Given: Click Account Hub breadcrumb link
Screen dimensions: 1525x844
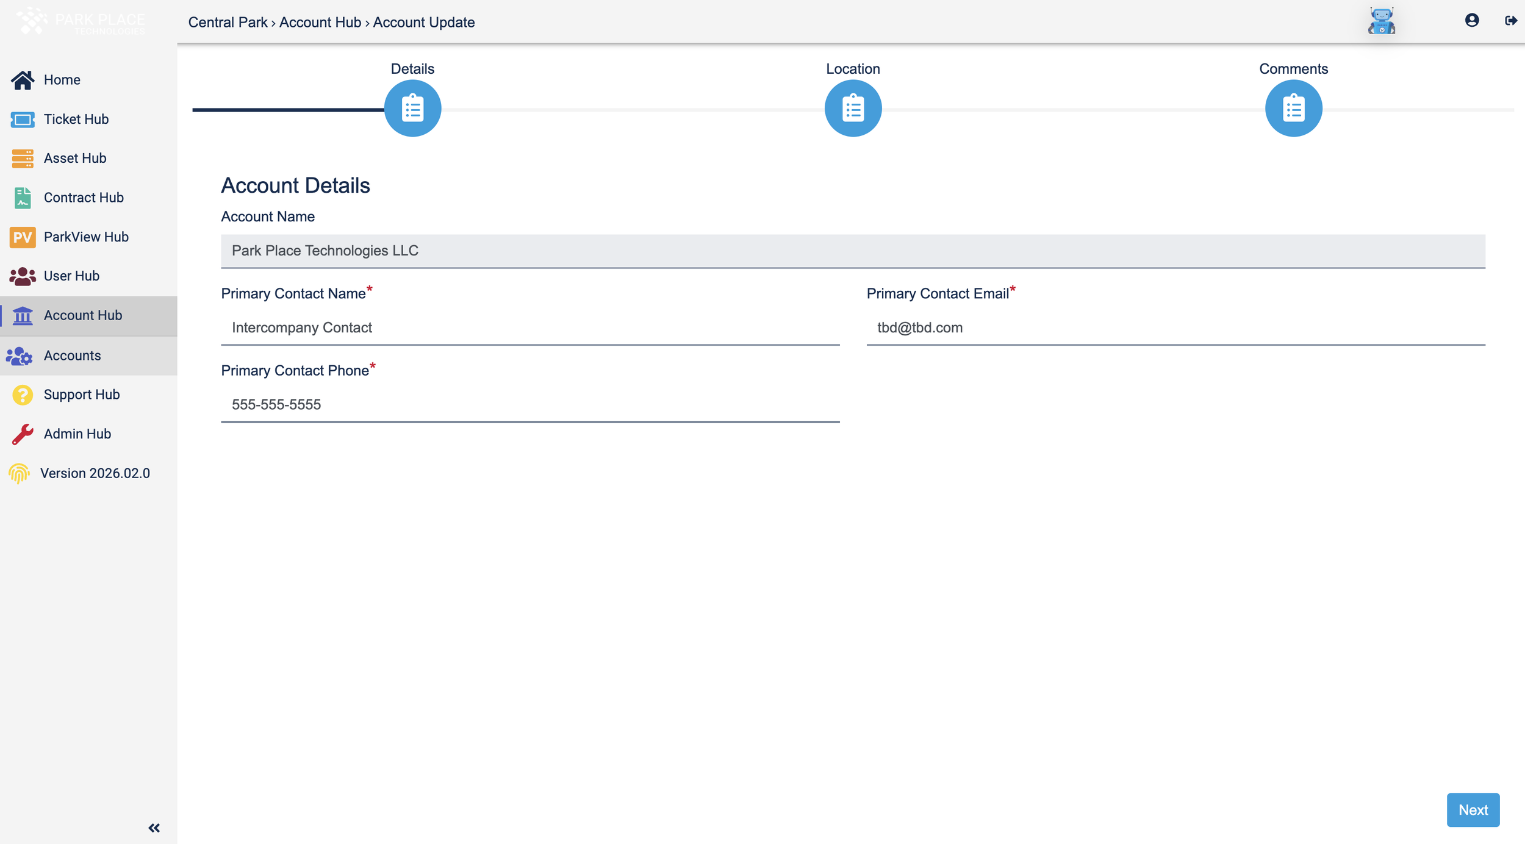Looking at the screenshot, I should tap(320, 23).
